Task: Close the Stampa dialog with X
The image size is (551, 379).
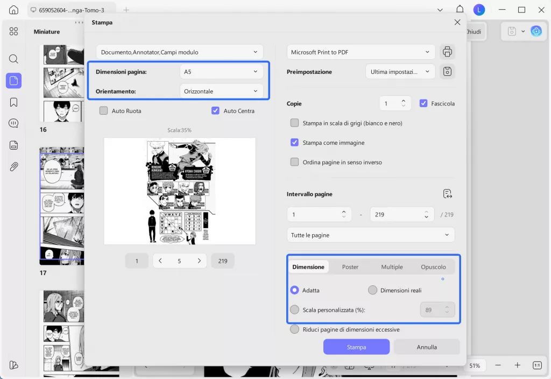Action: click(457, 22)
